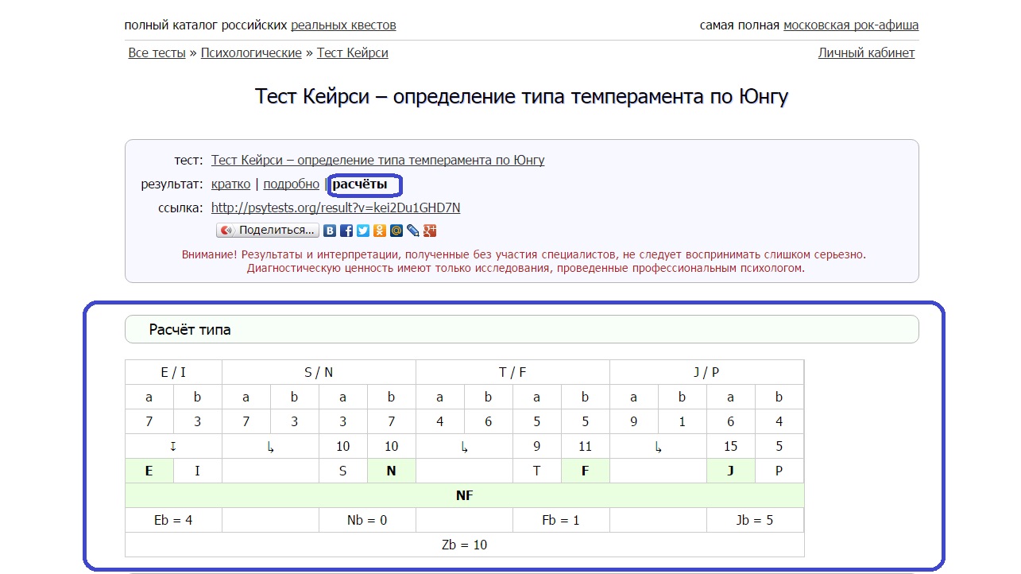
Task: Click Тест Кейрси breadcrumb link
Action: (x=352, y=53)
